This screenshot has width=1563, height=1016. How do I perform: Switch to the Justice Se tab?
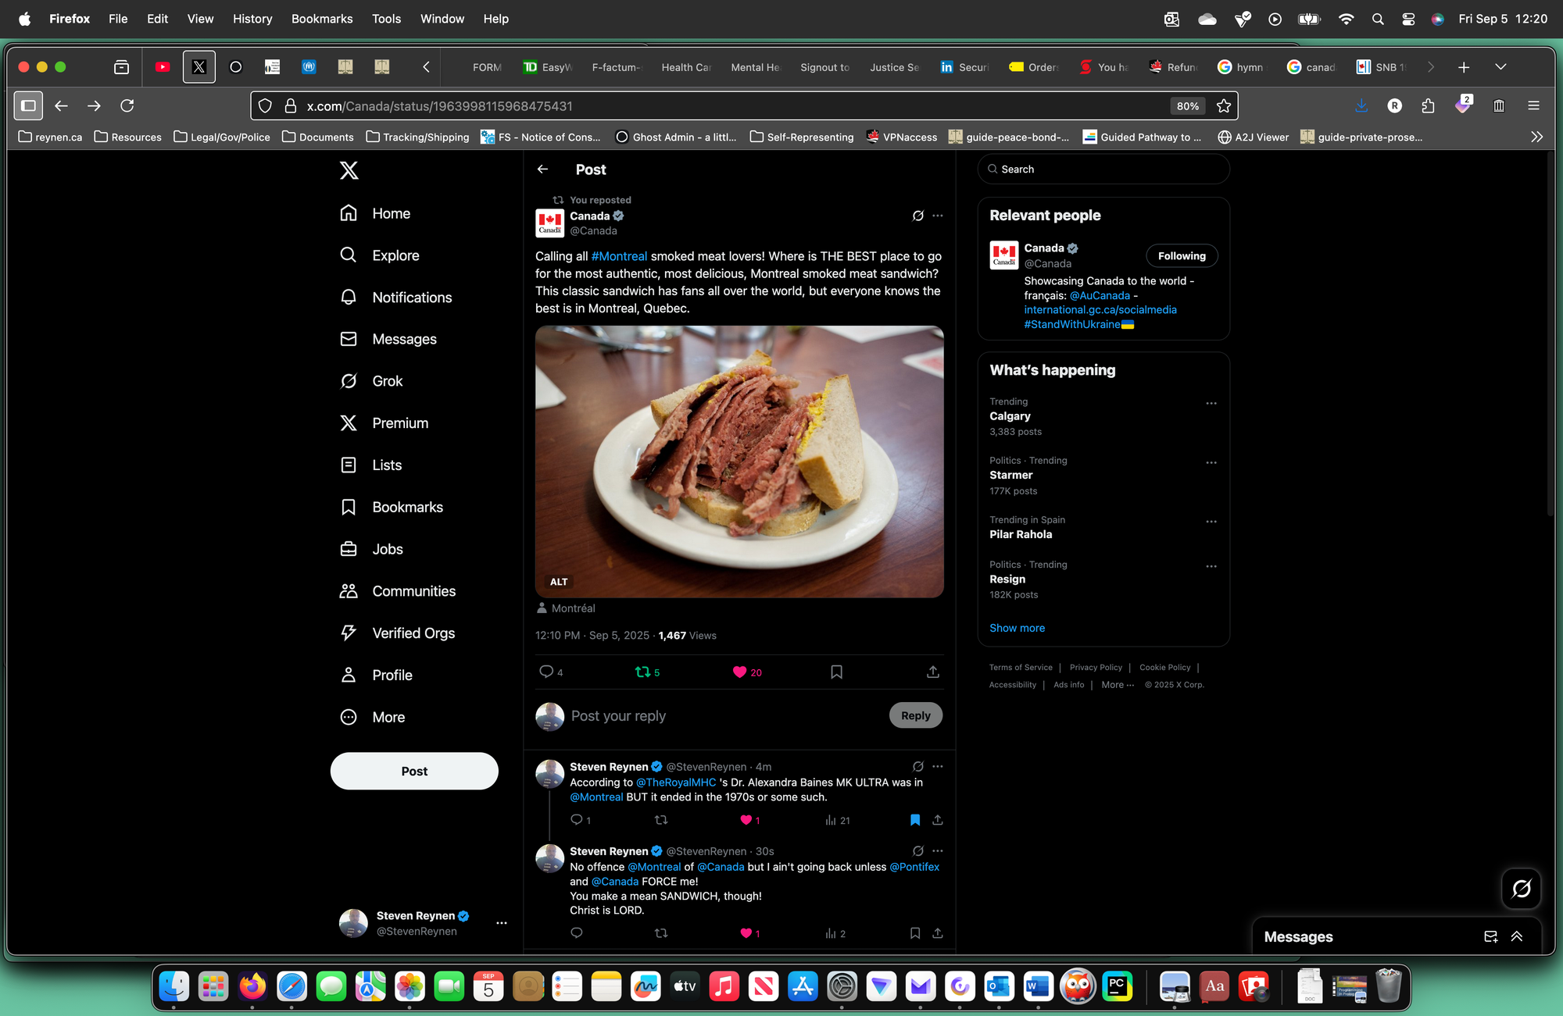coord(894,67)
